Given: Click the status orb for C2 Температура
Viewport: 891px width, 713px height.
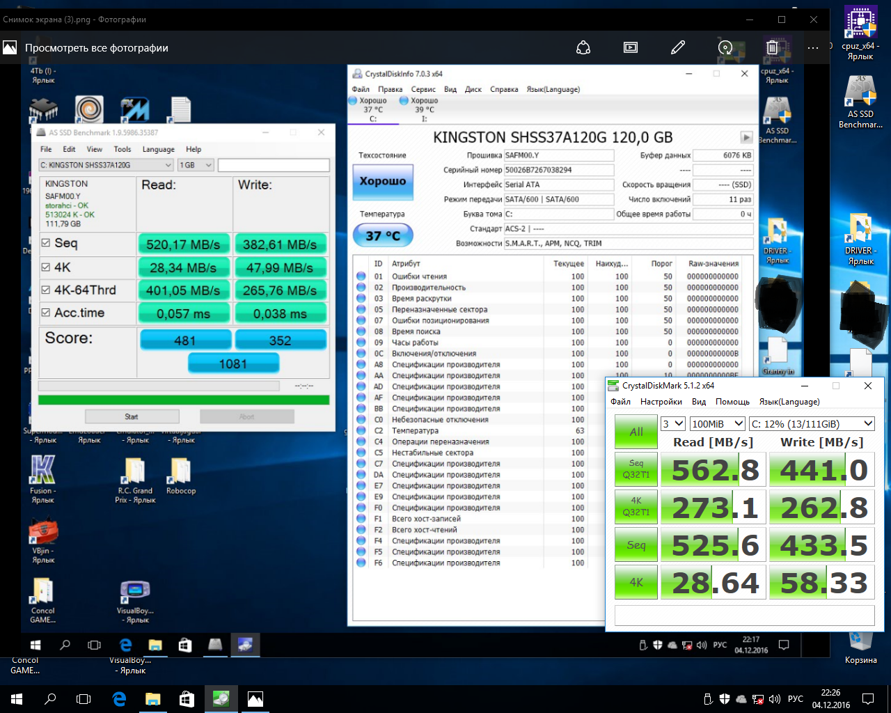Looking at the screenshot, I should pos(361,430).
